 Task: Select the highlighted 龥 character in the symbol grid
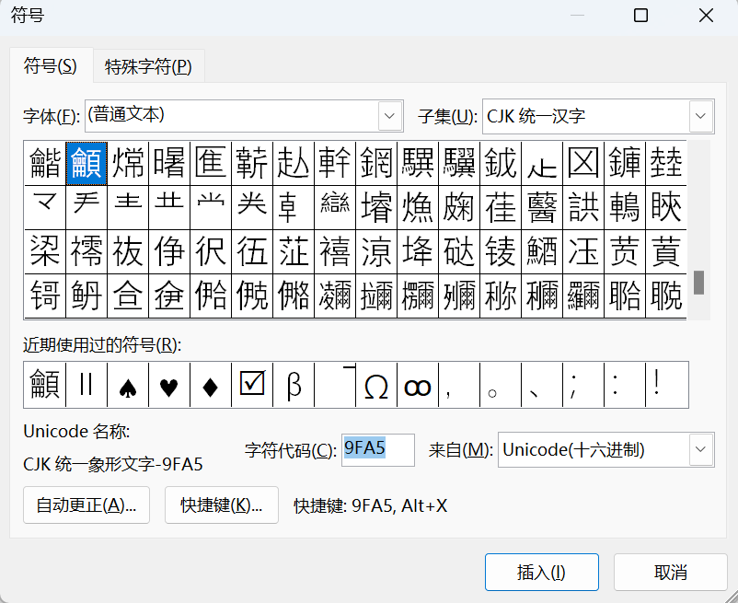(86, 163)
